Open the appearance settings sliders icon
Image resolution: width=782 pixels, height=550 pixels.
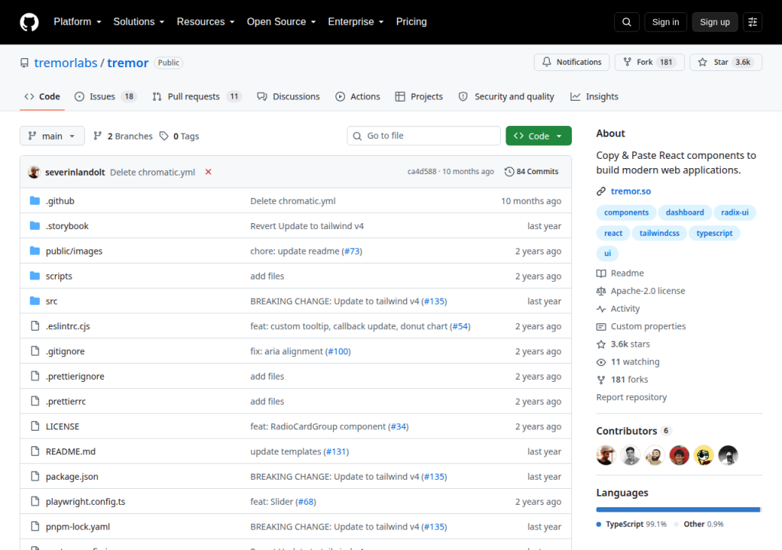point(752,22)
